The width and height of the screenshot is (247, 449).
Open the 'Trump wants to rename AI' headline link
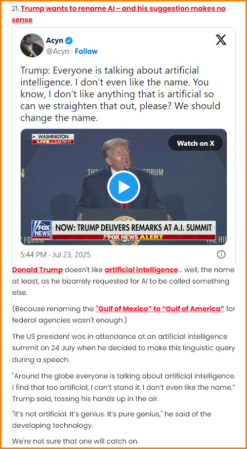tap(119, 14)
